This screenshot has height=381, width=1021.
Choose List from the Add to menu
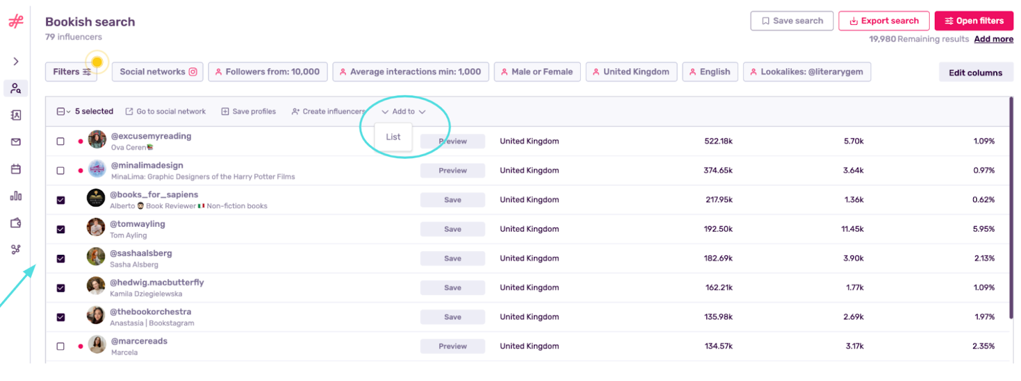[x=393, y=137]
